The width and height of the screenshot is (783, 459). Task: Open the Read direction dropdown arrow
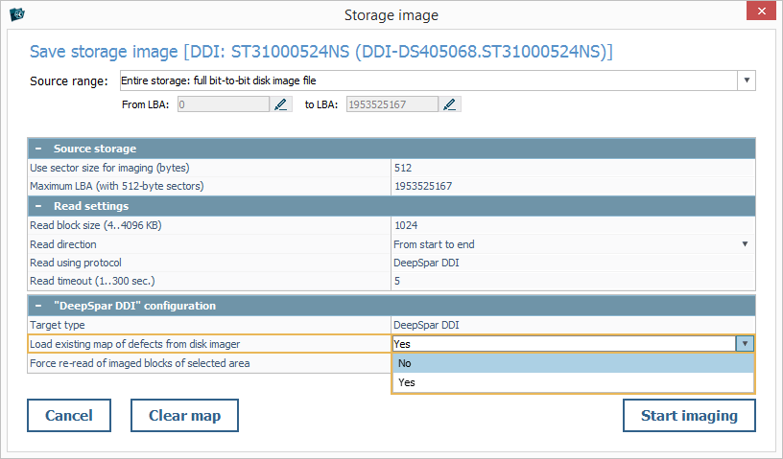pos(745,244)
